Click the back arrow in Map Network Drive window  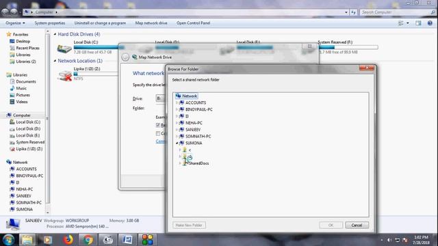125,57
